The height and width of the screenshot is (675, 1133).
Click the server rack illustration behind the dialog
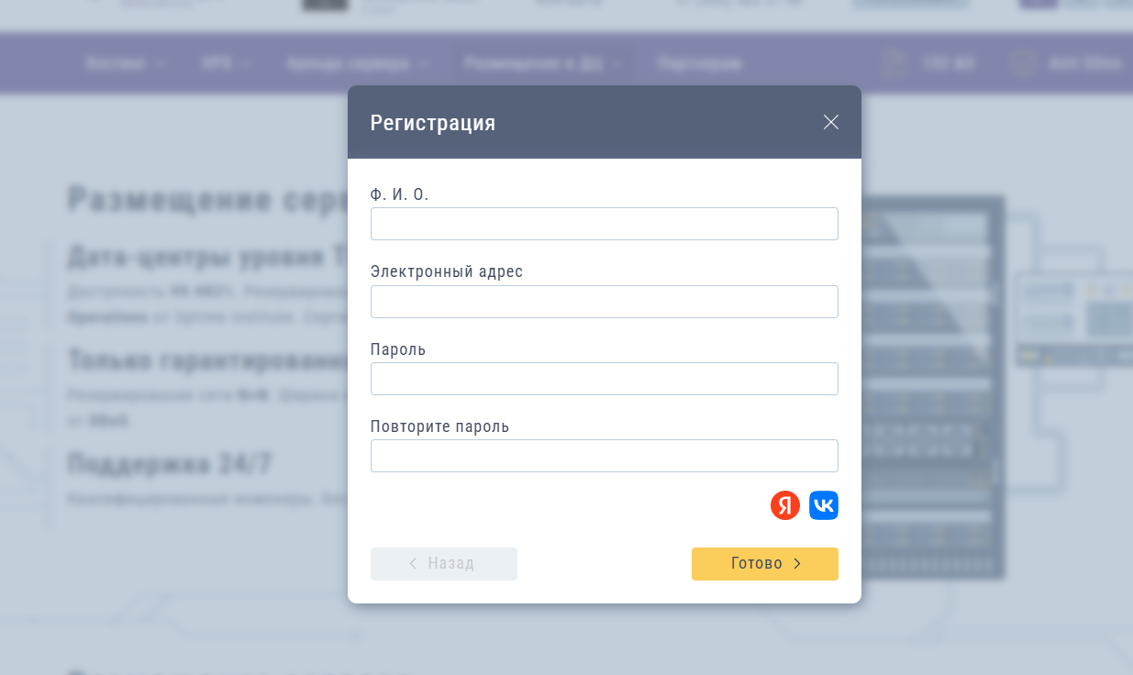[931, 385]
